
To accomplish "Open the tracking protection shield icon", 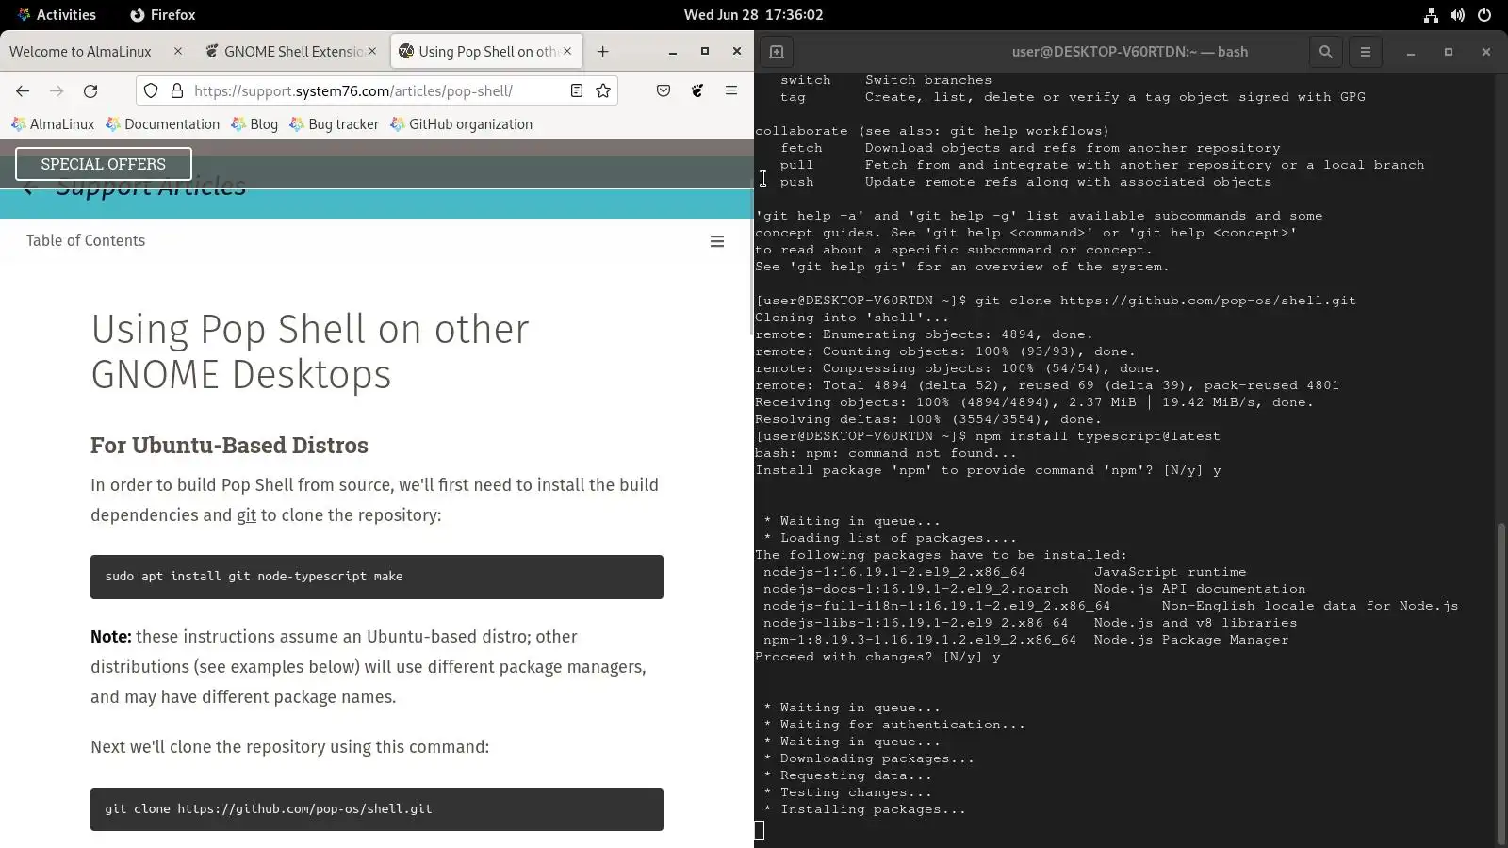I will point(151,90).
